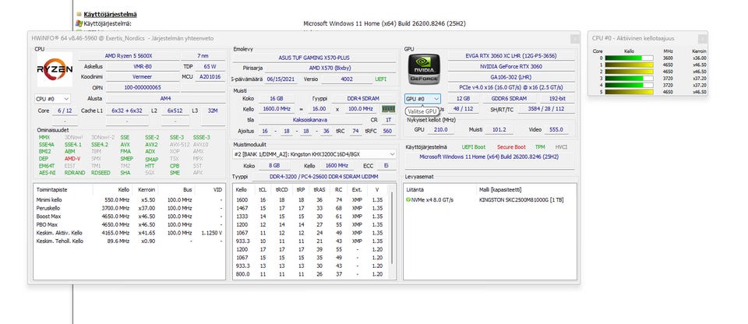Click the green NVMe drive status icon
Viewport: 748px width, 324px height.
pos(408,199)
